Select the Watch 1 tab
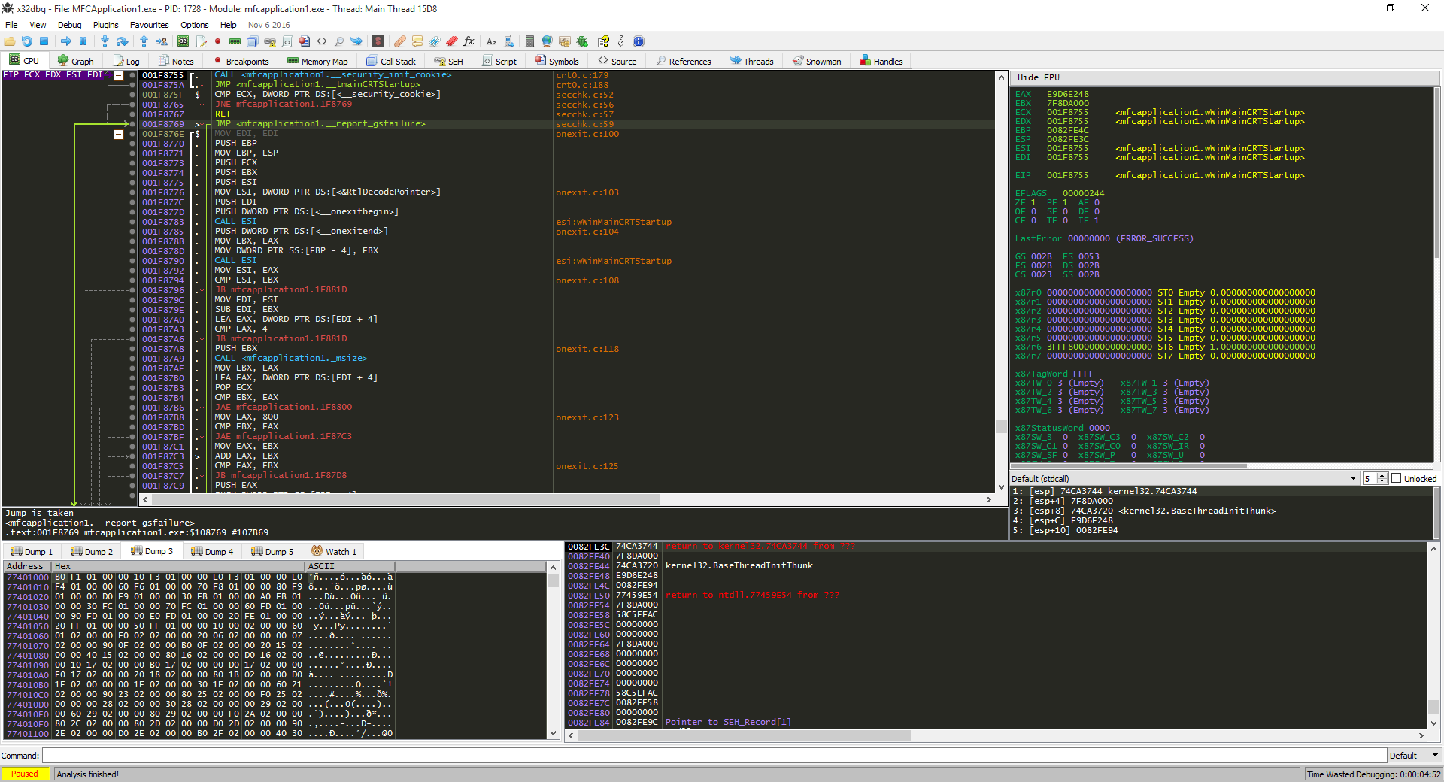This screenshot has width=1444, height=782. pyautogui.click(x=335, y=551)
